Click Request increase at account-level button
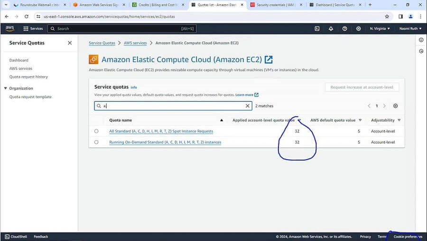The width and height of the screenshot is (427, 241). [x=362, y=87]
